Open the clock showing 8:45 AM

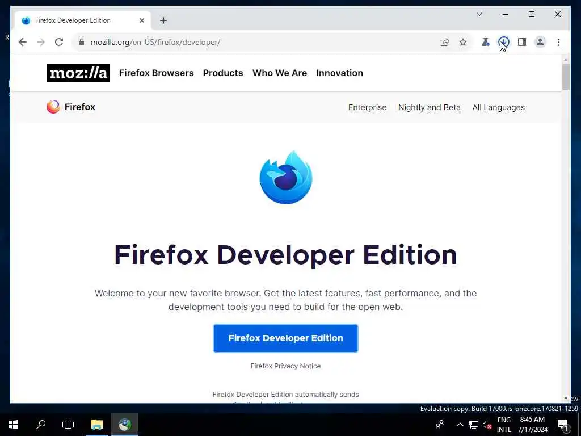point(532,425)
